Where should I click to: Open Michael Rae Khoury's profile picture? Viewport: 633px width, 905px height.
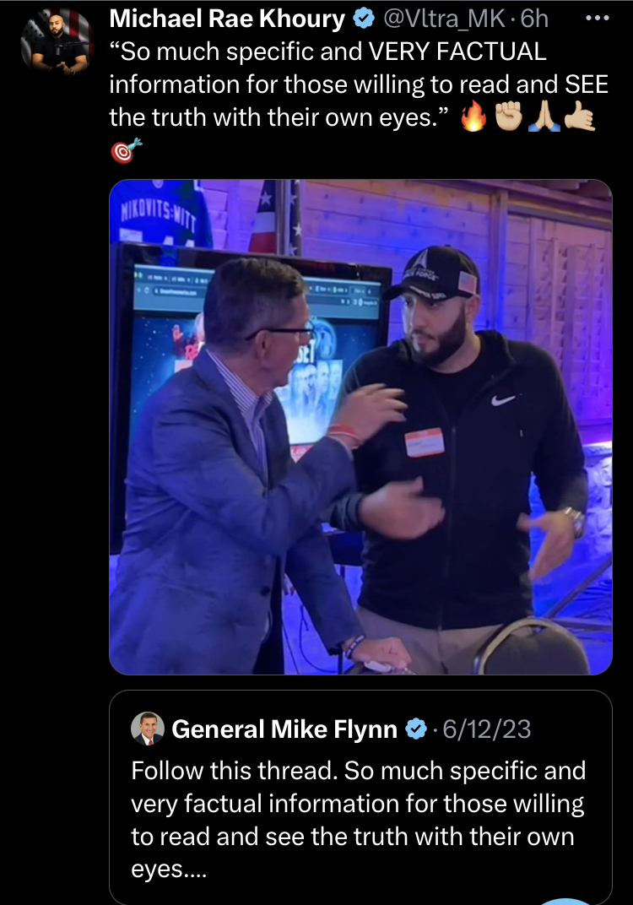click(56, 42)
